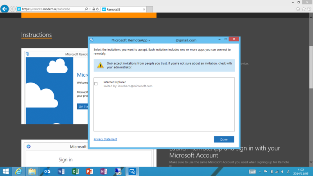Click the invitation entry text Internet Explorer
313x176 pixels.
tap(115, 82)
